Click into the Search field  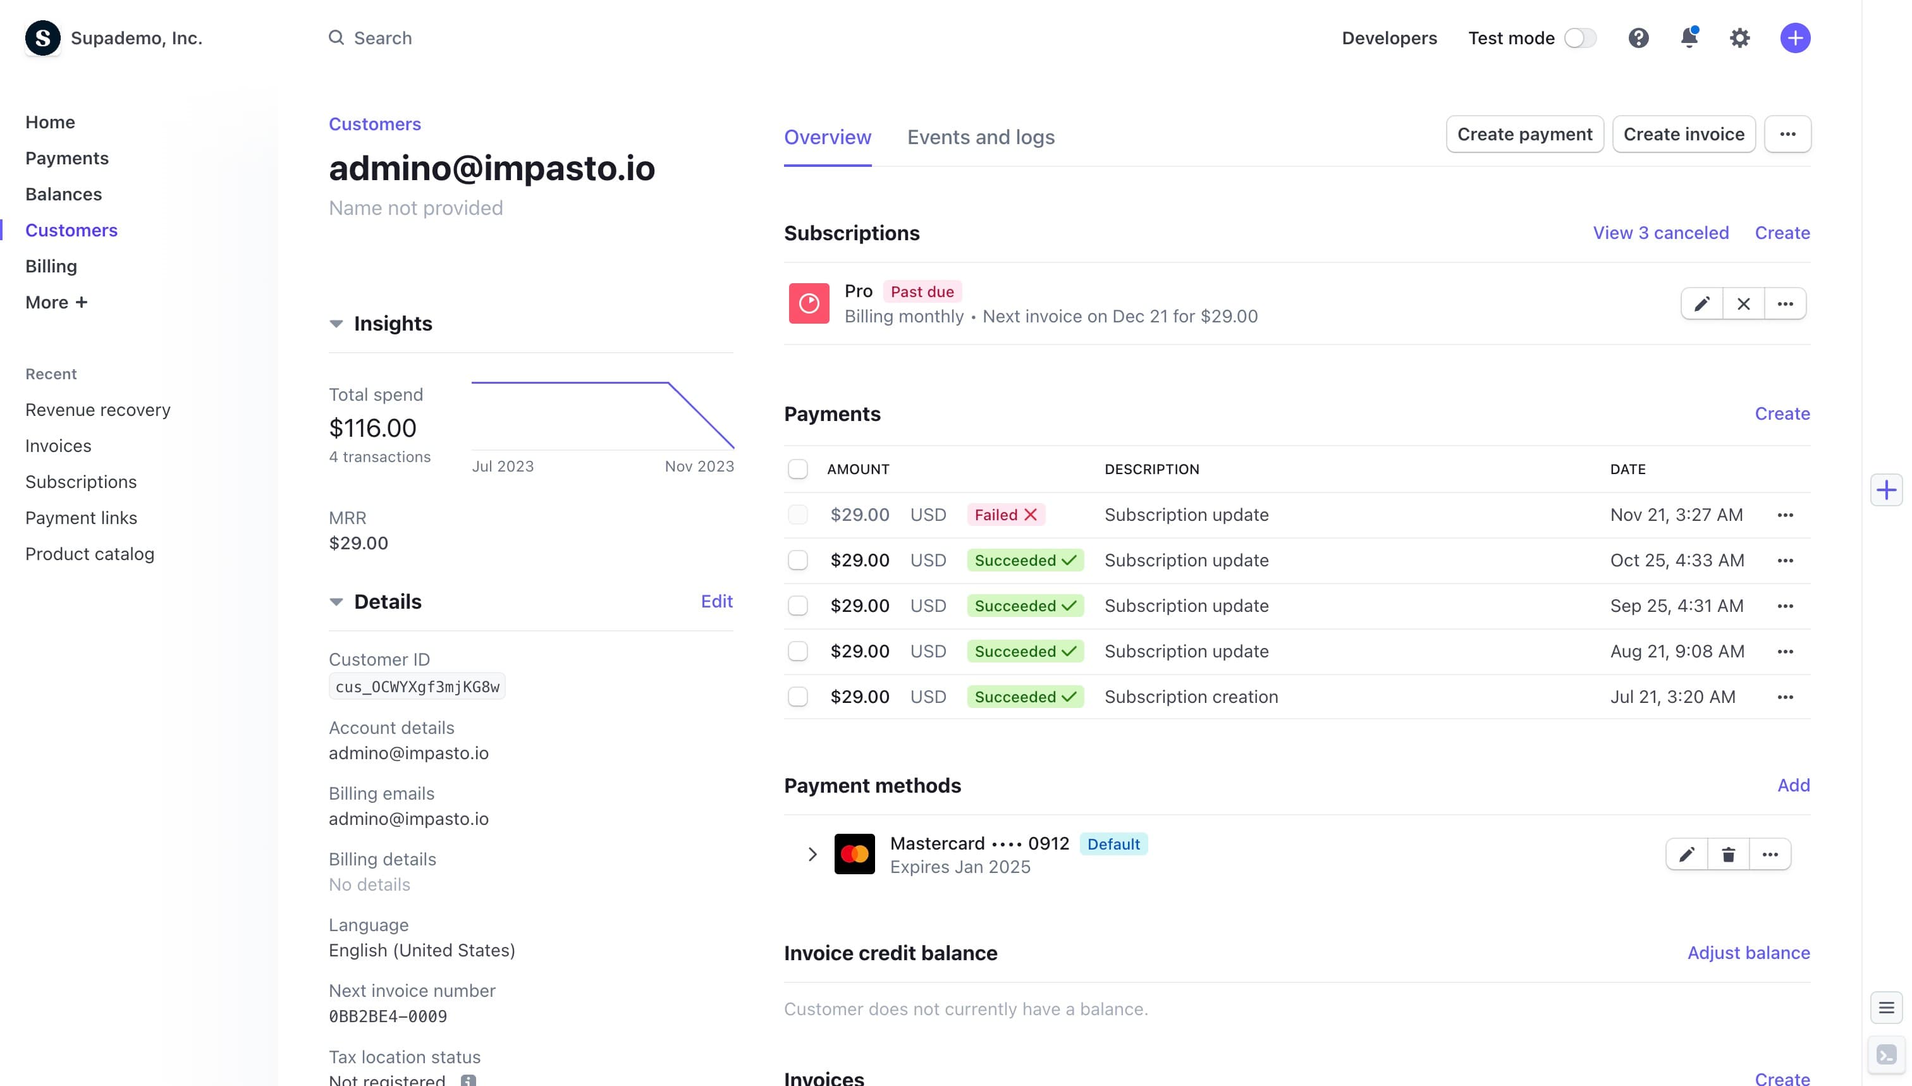pyautogui.click(x=382, y=38)
